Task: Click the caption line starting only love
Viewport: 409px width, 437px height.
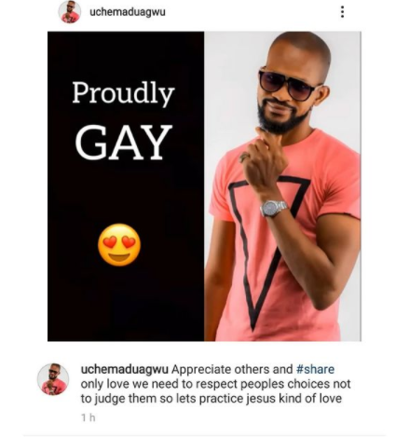Action: tap(215, 384)
